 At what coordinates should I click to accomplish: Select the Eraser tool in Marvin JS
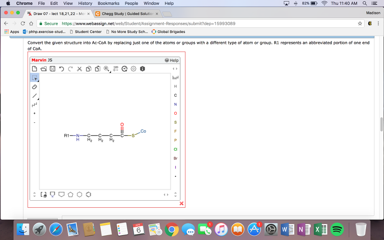34,87
